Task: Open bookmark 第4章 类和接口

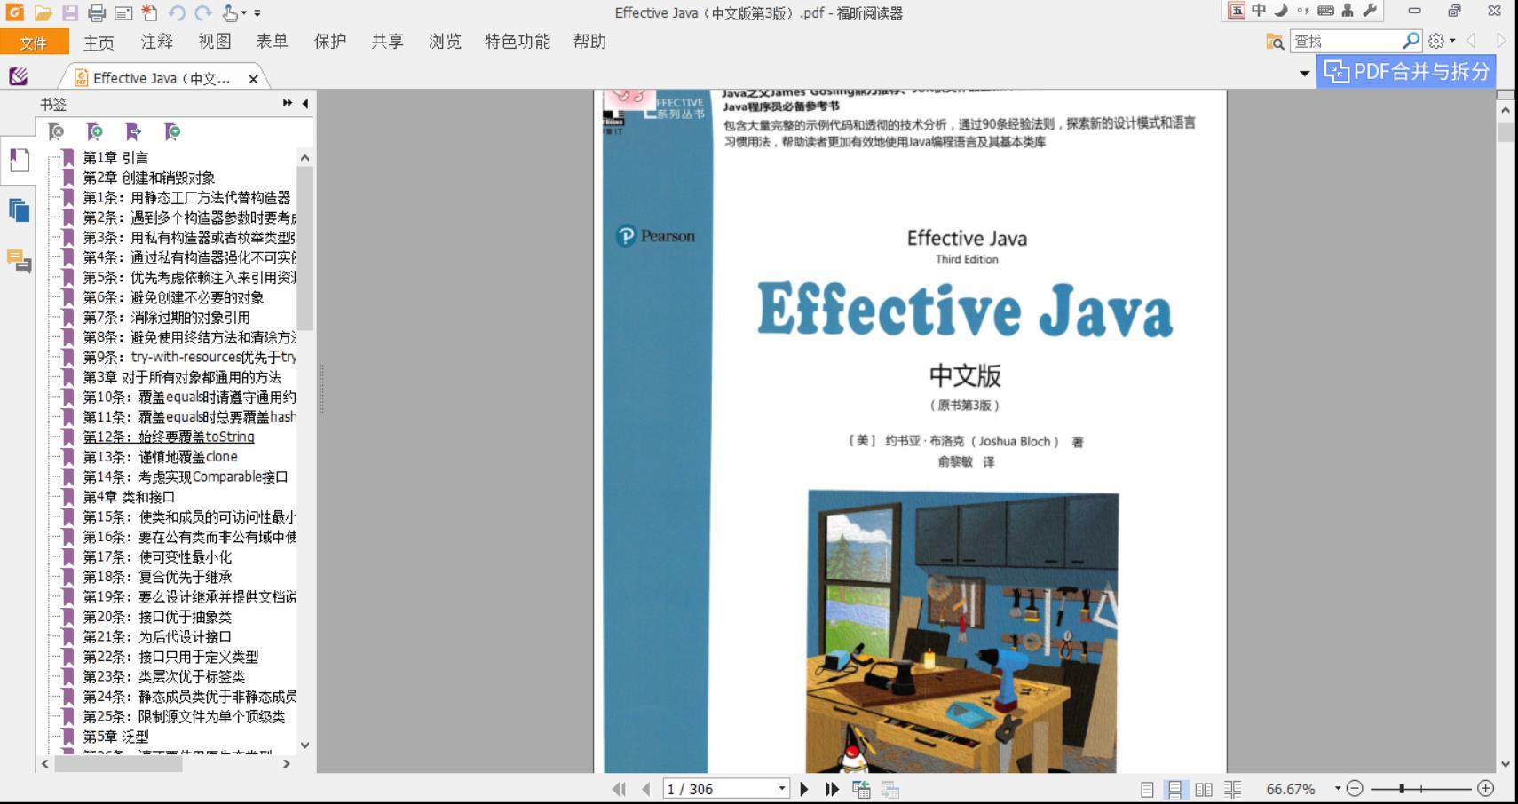Action: (x=129, y=497)
